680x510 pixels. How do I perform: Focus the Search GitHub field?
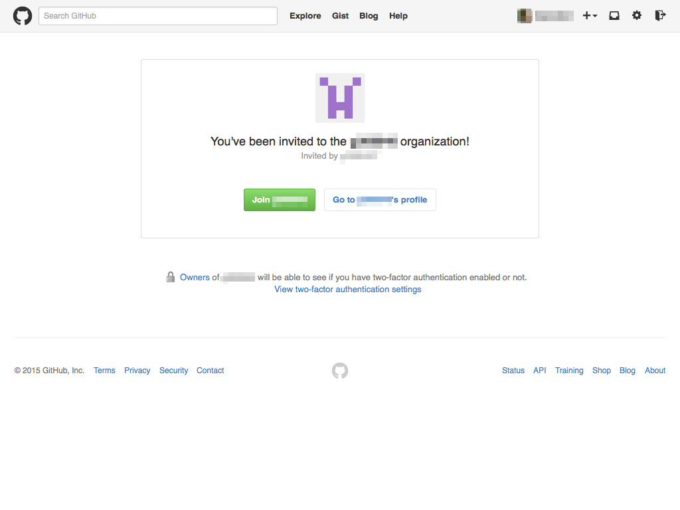click(x=158, y=16)
